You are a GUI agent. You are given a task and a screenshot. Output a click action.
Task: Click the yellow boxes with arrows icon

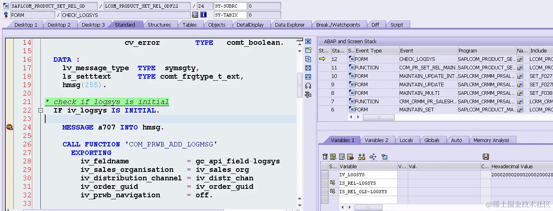click(x=361, y=157)
